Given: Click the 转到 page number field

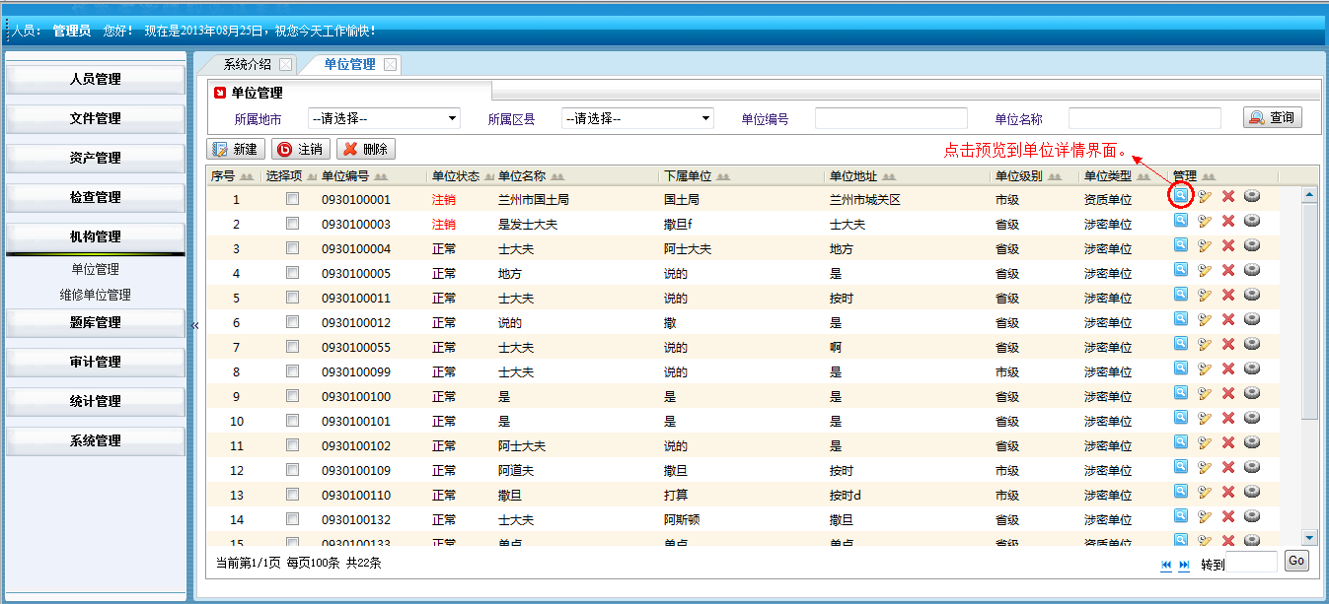Looking at the screenshot, I should (x=1253, y=562).
